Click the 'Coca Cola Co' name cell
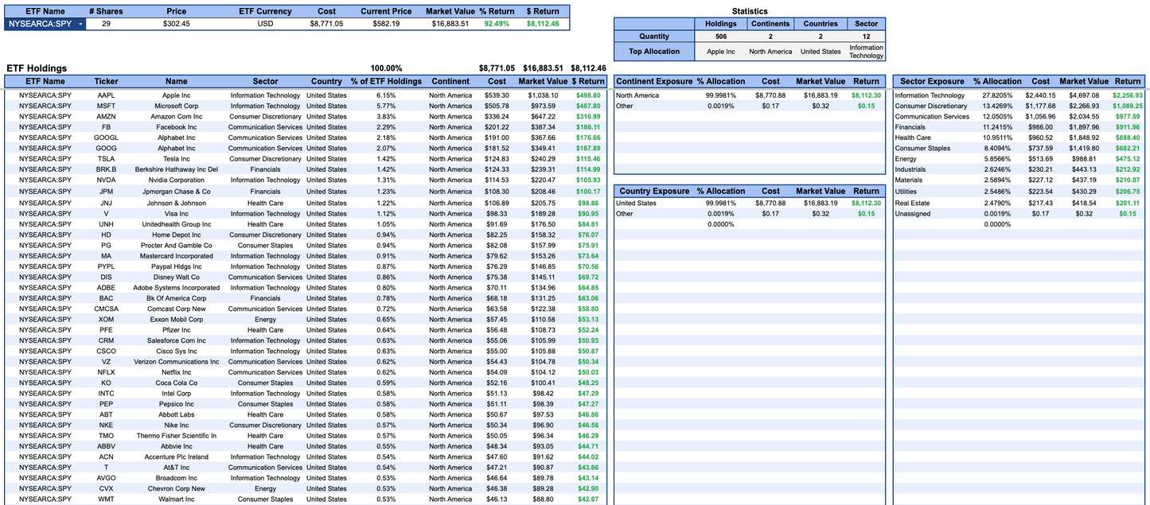This screenshot has height=505, width=1150. (176, 383)
